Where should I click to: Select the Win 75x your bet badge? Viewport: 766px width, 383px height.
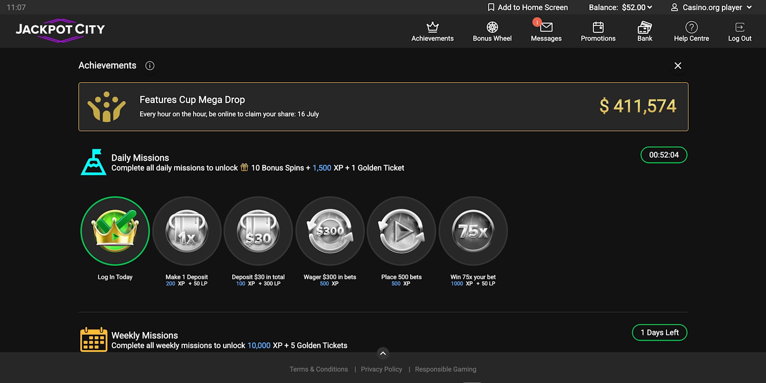473,231
